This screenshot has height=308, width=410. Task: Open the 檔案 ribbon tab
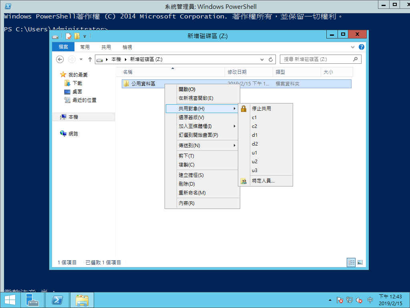[63, 47]
